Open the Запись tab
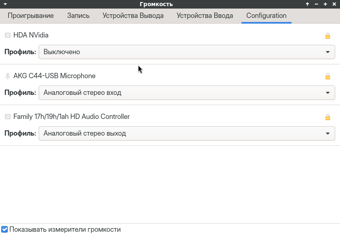This screenshot has width=340, height=235. click(78, 16)
